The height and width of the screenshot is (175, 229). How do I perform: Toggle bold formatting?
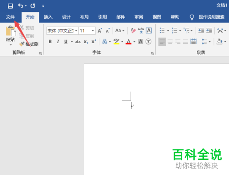50,42
